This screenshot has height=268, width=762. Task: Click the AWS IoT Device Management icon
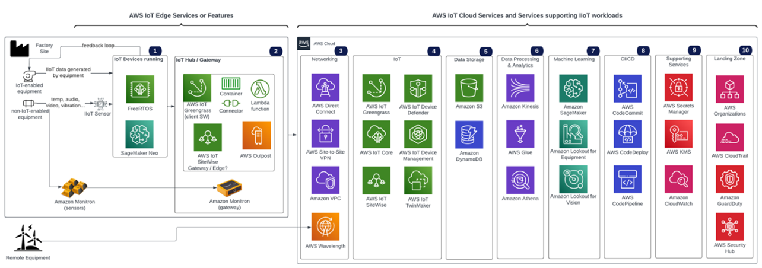pyautogui.click(x=418, y=134)
